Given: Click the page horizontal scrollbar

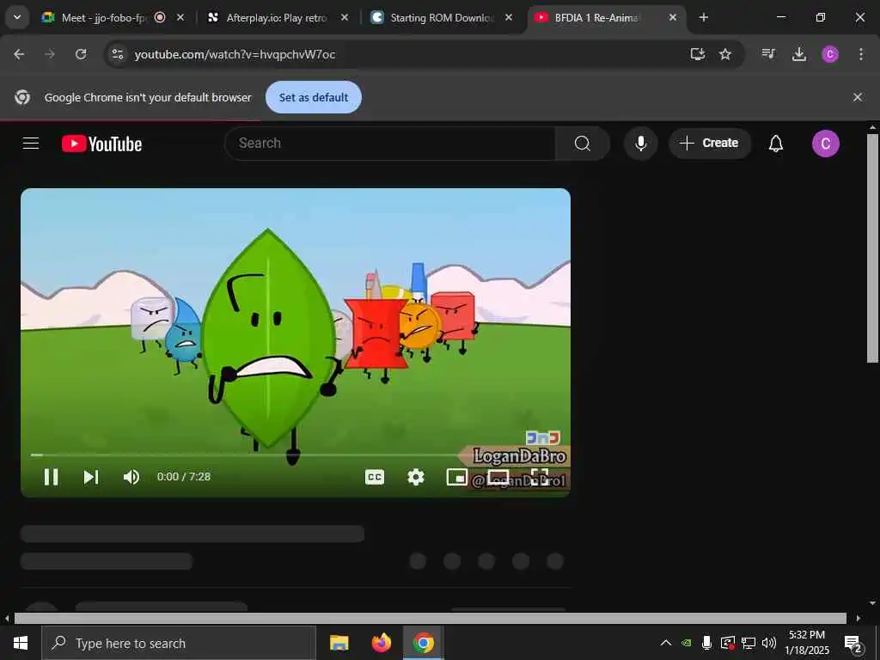Looking at the screenshot, I should [430, 619].
